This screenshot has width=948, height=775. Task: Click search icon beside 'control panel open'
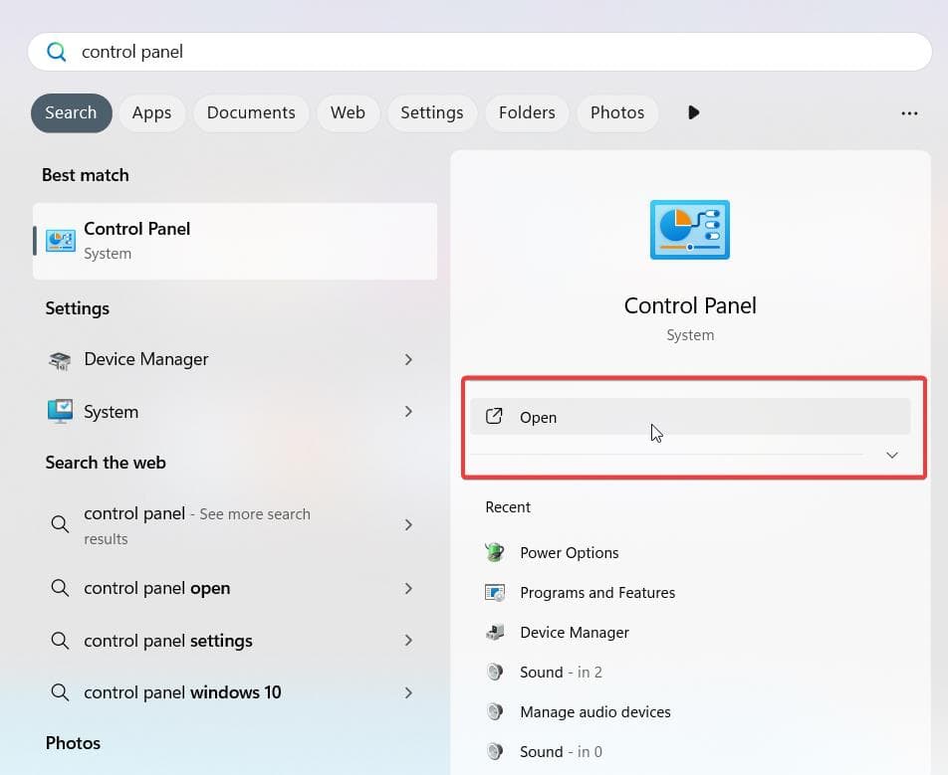(60, 588)
